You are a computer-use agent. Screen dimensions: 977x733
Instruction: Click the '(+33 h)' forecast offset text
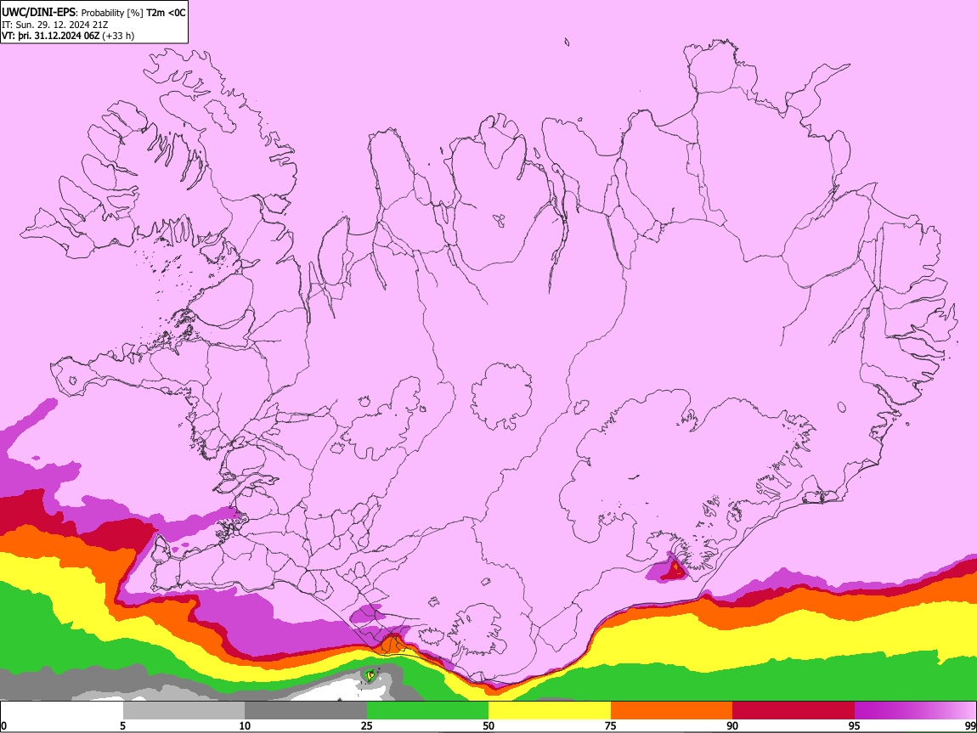(118, 36)
